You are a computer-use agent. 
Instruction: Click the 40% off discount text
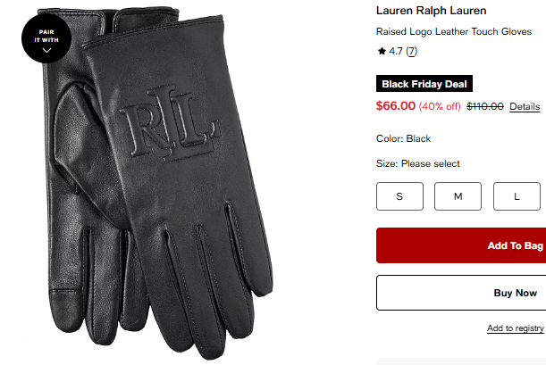[x=440, y=106]
